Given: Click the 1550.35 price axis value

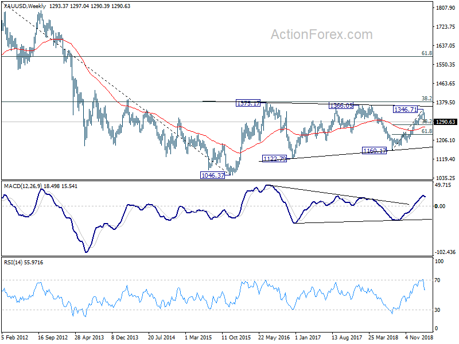Looking at the screenshot, I should pos(446,65).
